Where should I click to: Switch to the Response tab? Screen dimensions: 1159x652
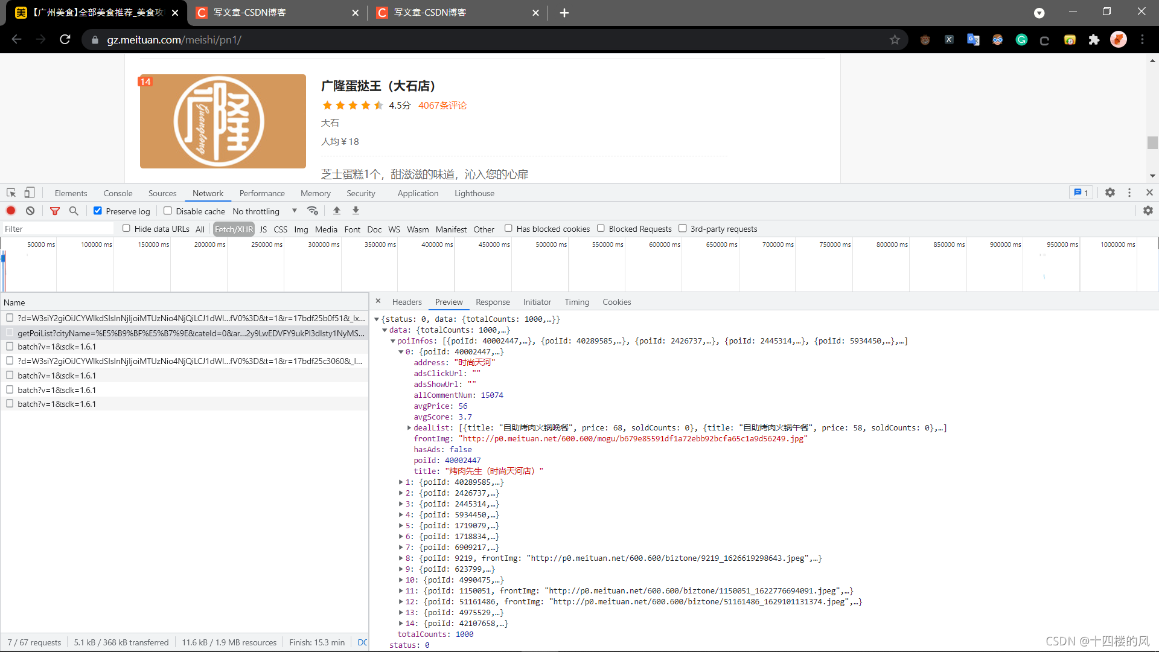[x=493, y=302]
